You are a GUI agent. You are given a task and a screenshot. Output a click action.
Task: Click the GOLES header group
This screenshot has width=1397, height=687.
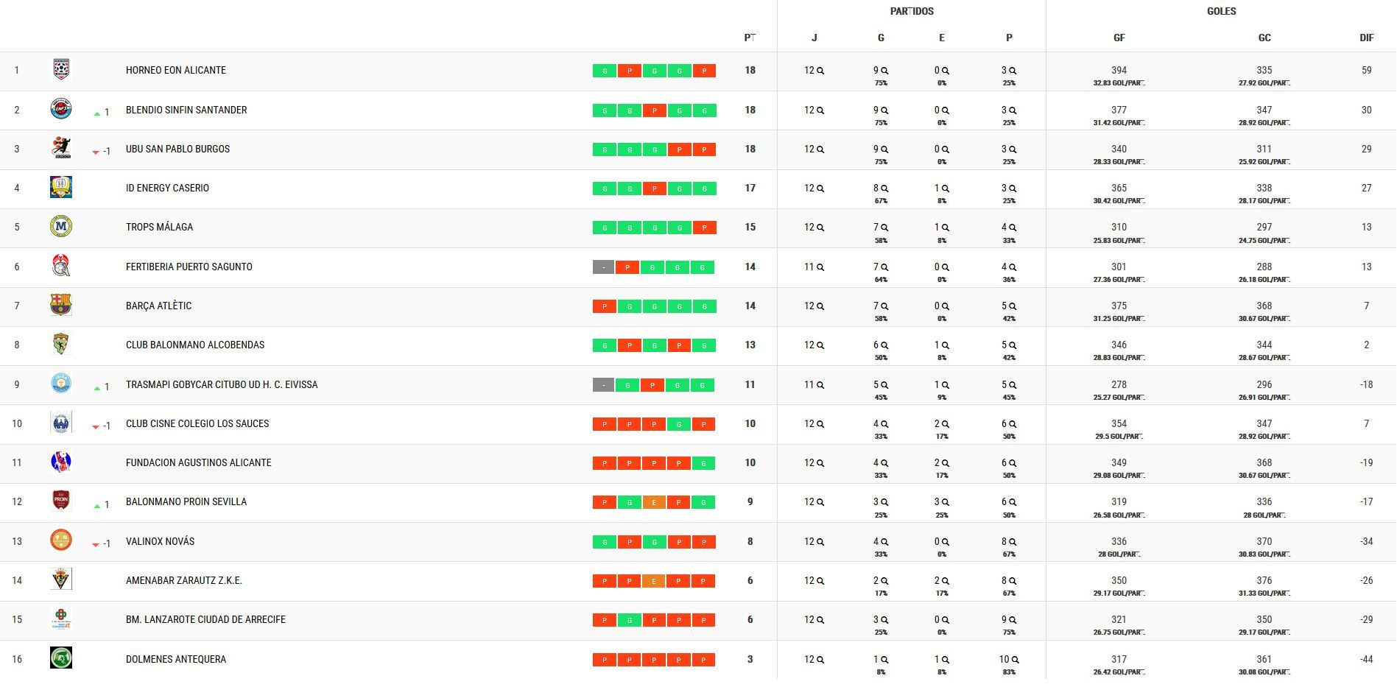click(x=1221, y=11)
